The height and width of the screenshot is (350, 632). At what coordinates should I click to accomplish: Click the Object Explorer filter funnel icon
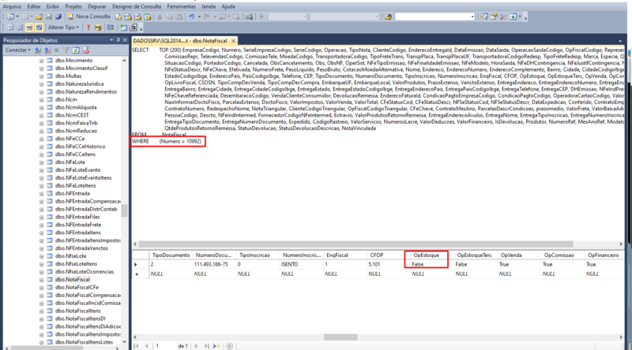66,50
